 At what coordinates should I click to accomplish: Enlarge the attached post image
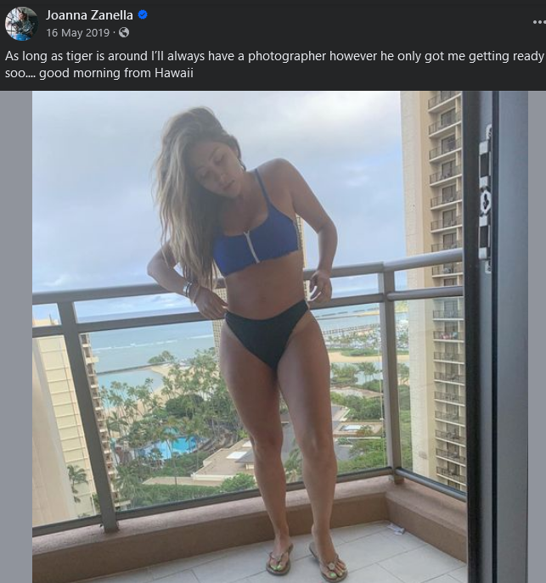[x=279, y=337]
